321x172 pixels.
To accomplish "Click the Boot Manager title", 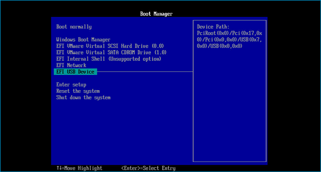I will (156, 14).
